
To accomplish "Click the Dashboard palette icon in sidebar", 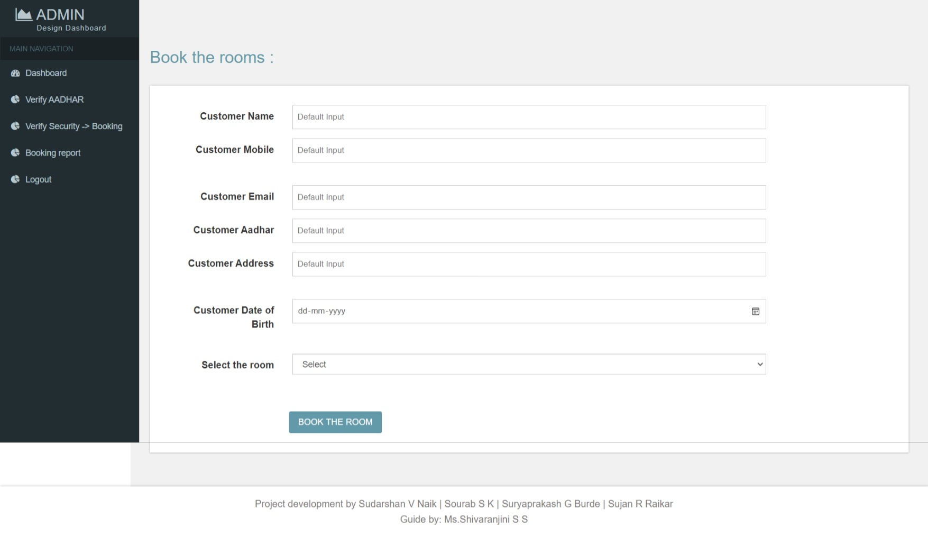I will point(15,73).
